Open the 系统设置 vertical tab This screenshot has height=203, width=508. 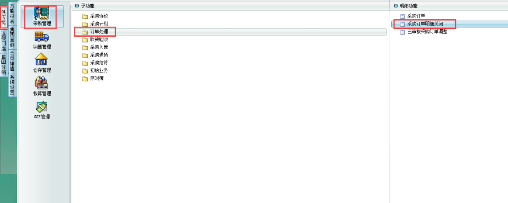tap(12, 85)
